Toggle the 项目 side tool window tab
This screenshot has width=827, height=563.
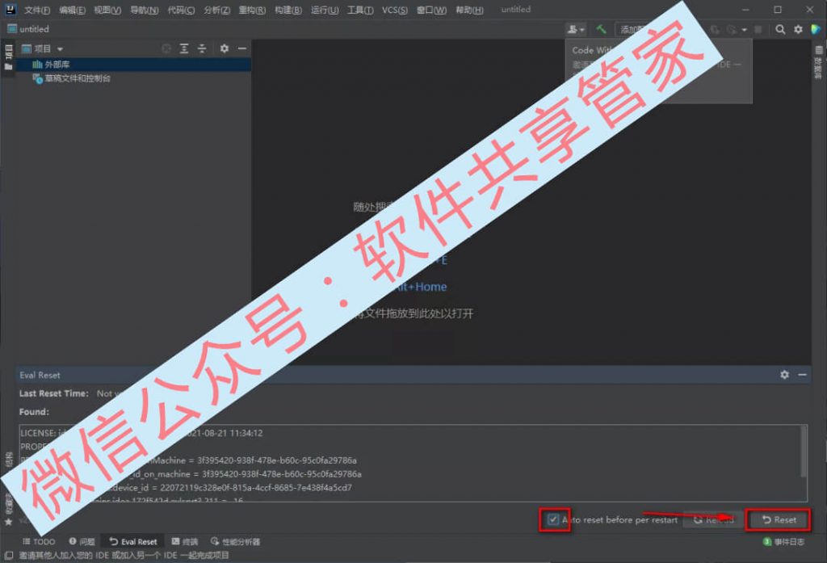[x=8, y=57]
